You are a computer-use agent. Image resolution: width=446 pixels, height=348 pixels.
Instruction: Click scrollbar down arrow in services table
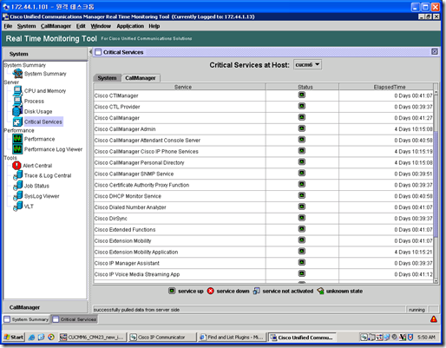coord(436,281)
